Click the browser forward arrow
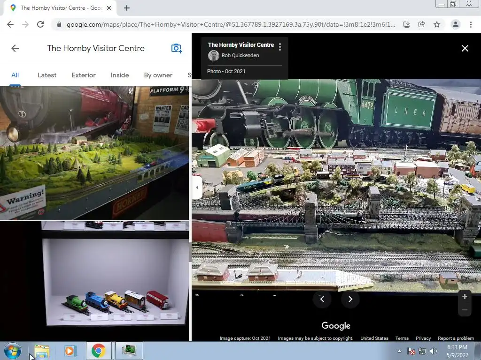Viewport: 481px width, 360px height. tap(25, 24)
